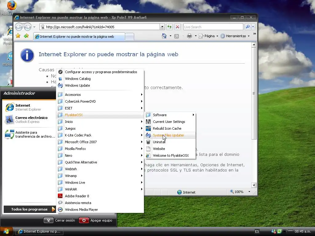Image resolution: width=315 pixels, height=236 pixels.
Task: Open the Favorites Center star icon
Action: click(x=18, y=36)
